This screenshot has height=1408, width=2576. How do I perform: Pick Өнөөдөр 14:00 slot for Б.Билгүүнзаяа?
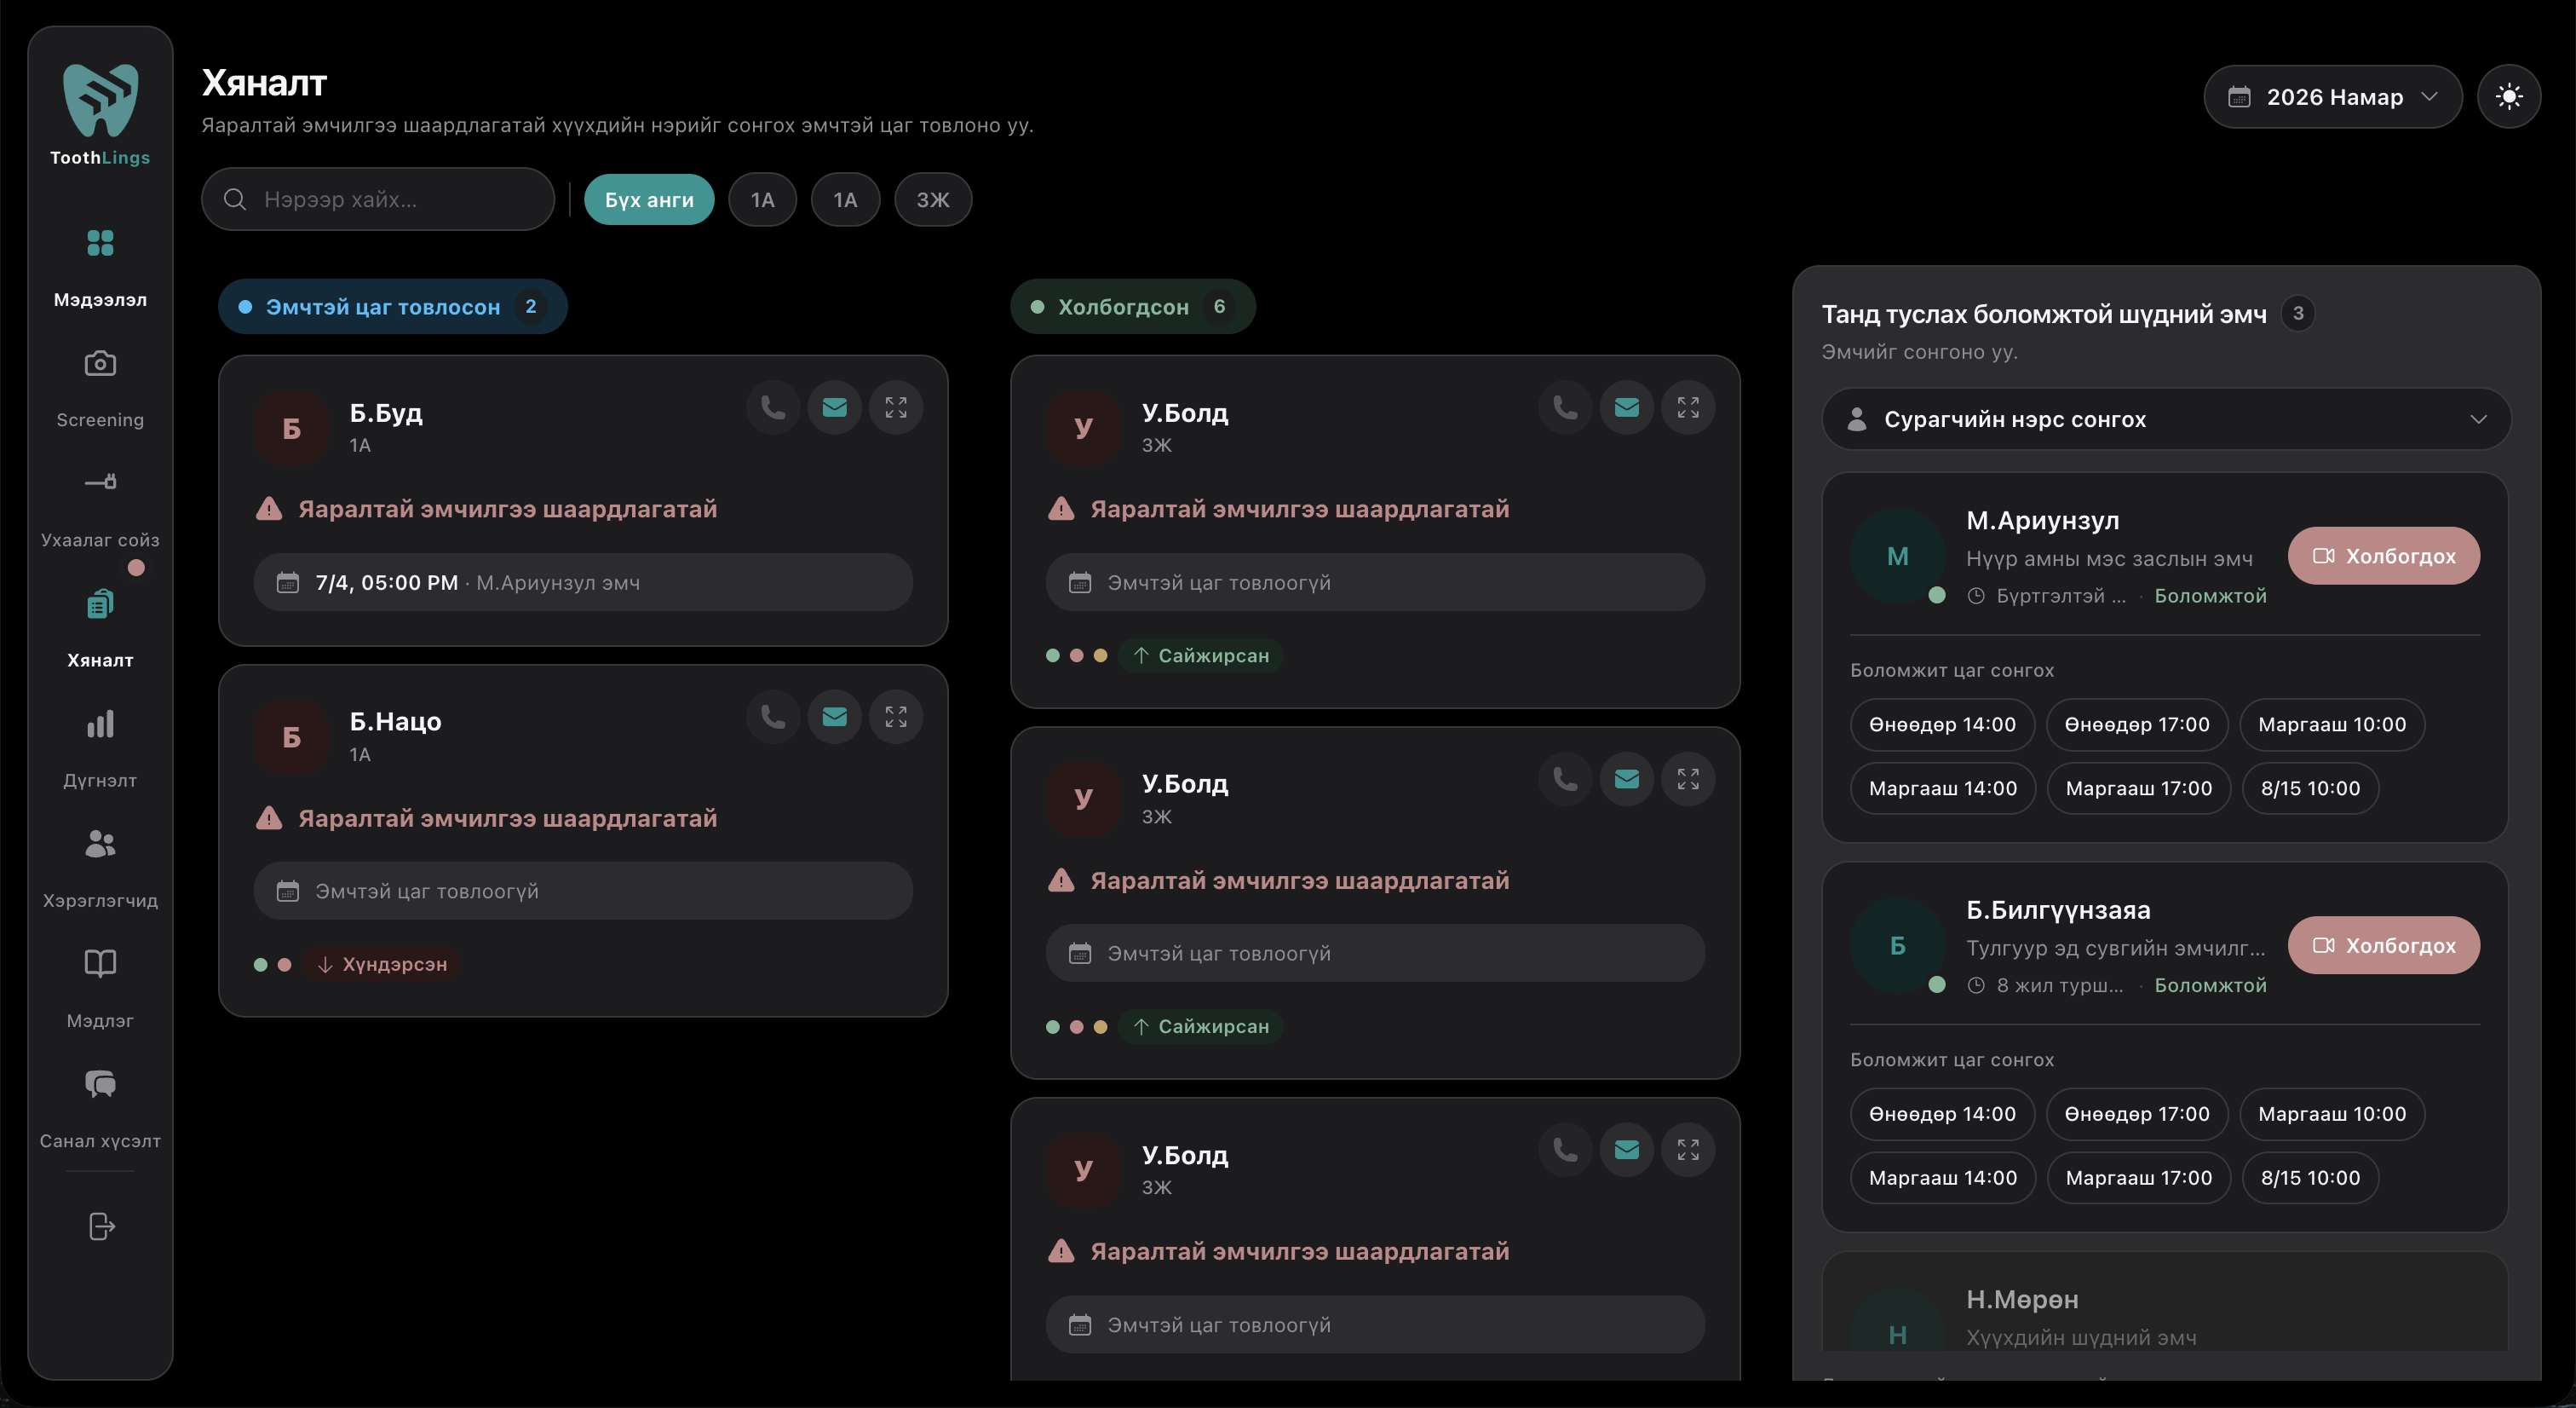pyautogui.click(x=1942, y=1114)
